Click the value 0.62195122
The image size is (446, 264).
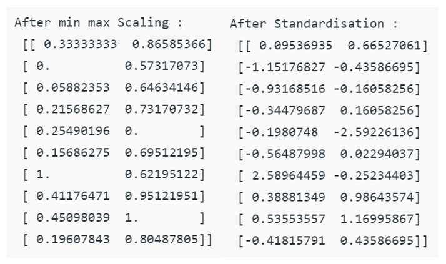(x=162, y=175)
